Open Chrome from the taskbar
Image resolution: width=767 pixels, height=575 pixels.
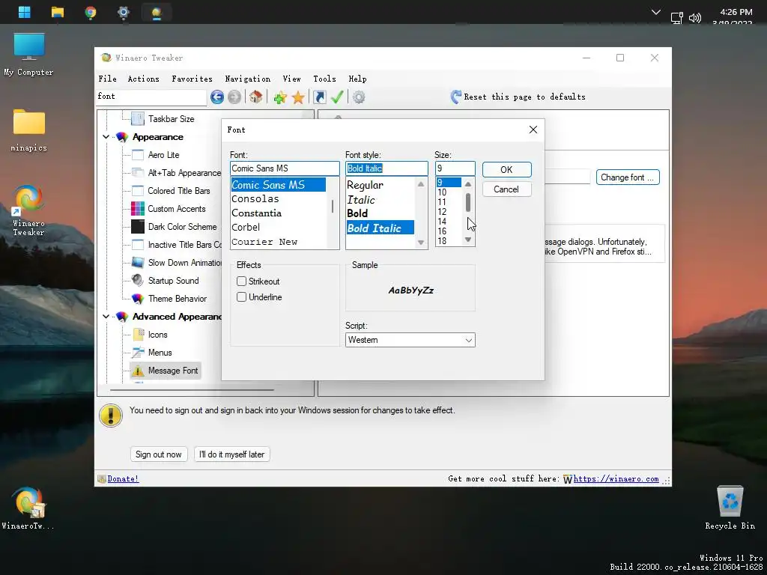point(90,12)
